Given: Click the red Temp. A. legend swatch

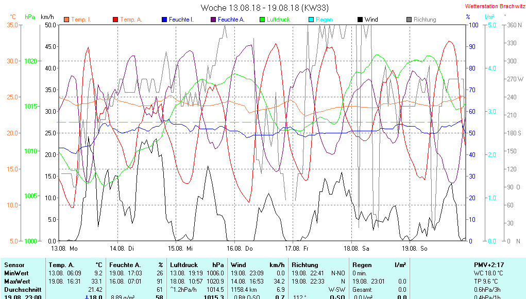Looking at the screenshot, I should click(x=115, y=20).
